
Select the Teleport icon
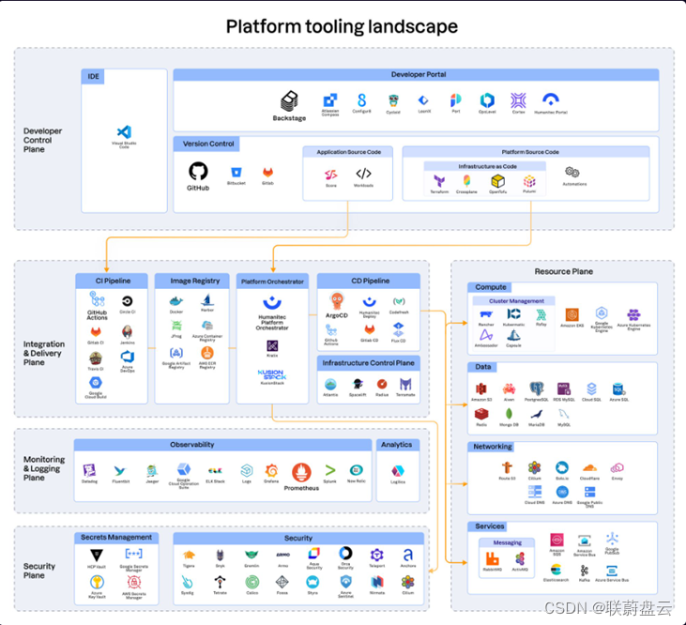(x=376, y=555)
